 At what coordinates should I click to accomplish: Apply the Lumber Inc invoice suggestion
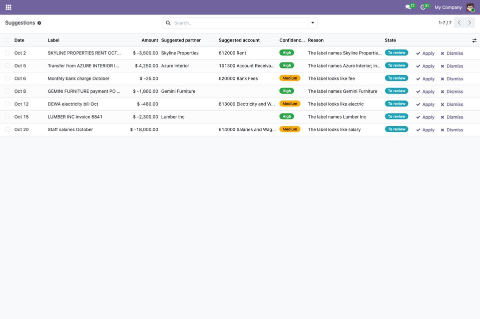pyautogui.click(x=425, y=117)
